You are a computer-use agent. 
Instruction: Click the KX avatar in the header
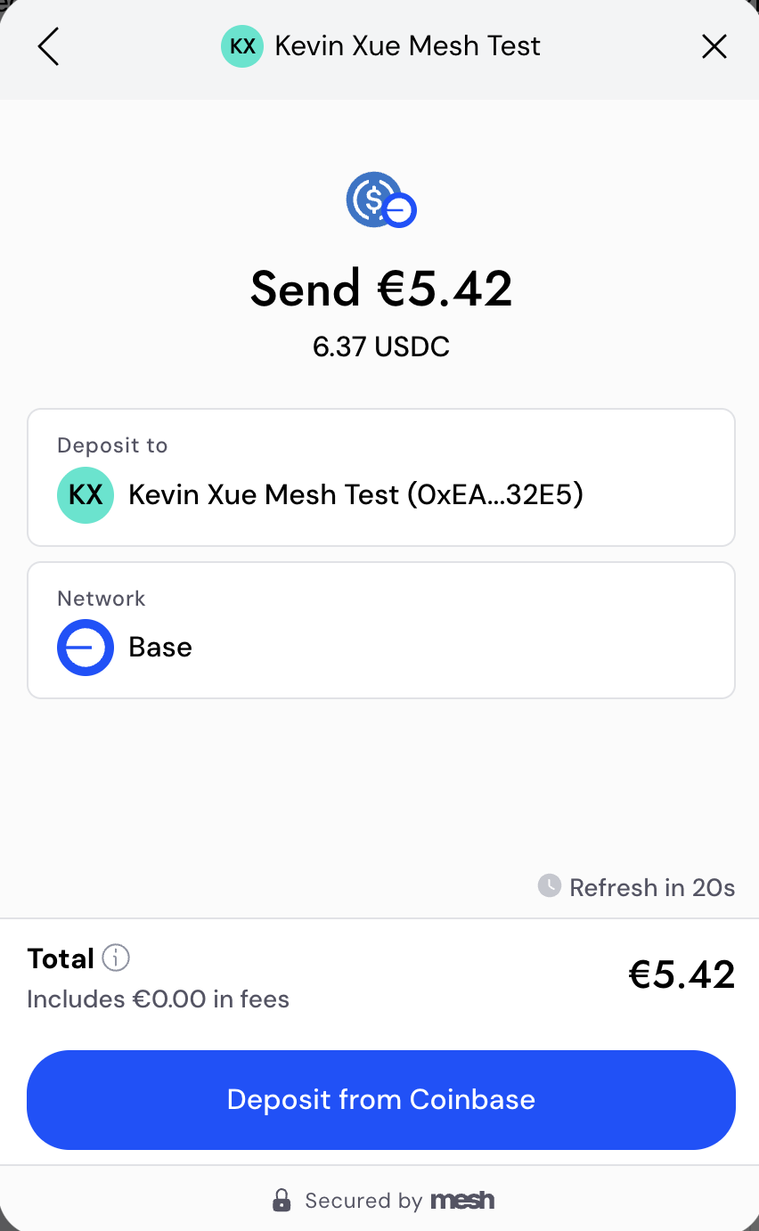(x=242, y=46)
